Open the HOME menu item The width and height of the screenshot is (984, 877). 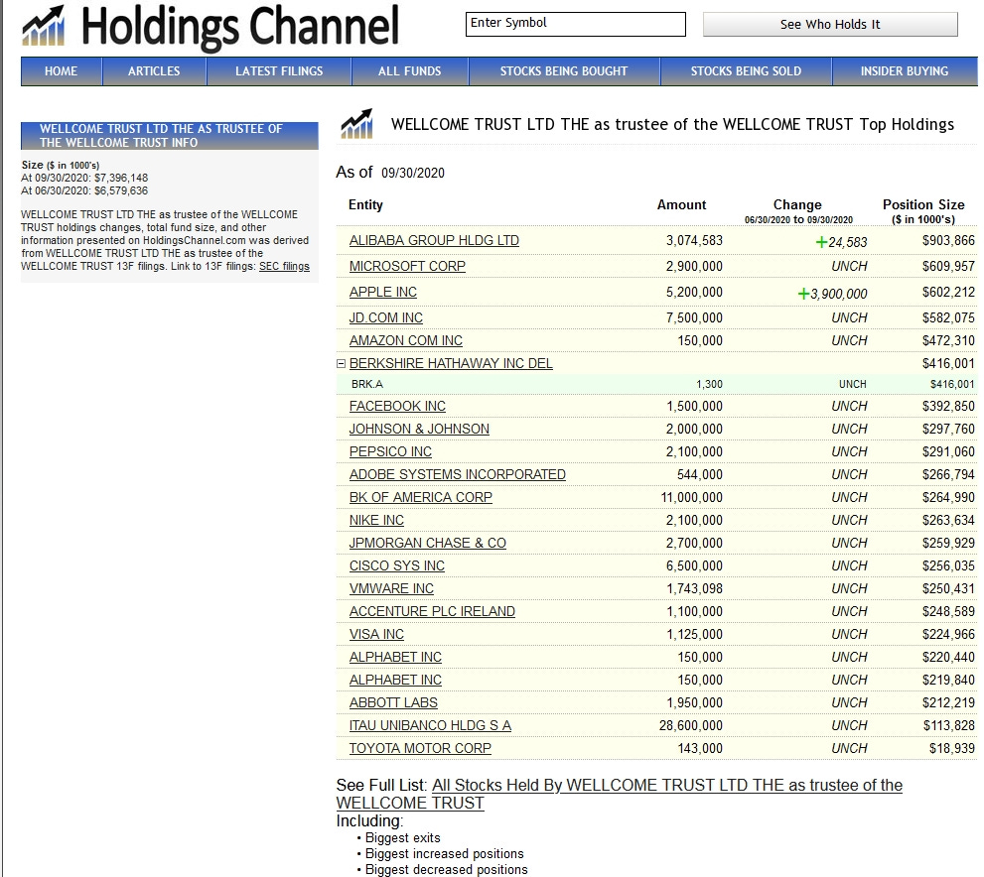(61, 70)
